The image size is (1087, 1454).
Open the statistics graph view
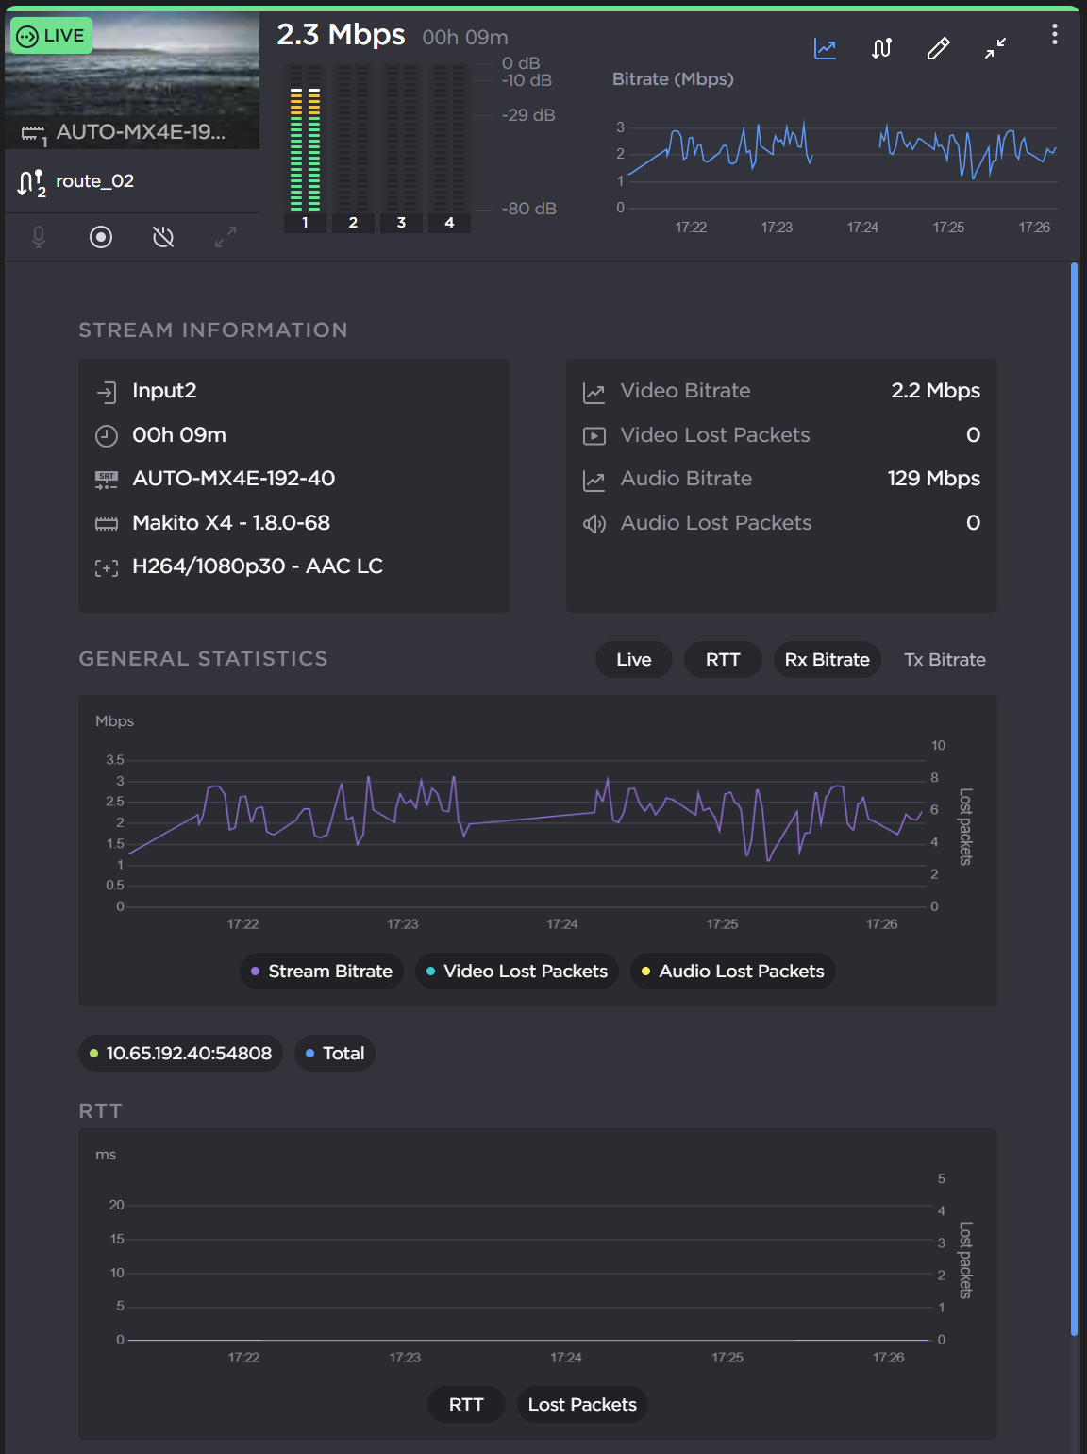[x=824, y=48]
